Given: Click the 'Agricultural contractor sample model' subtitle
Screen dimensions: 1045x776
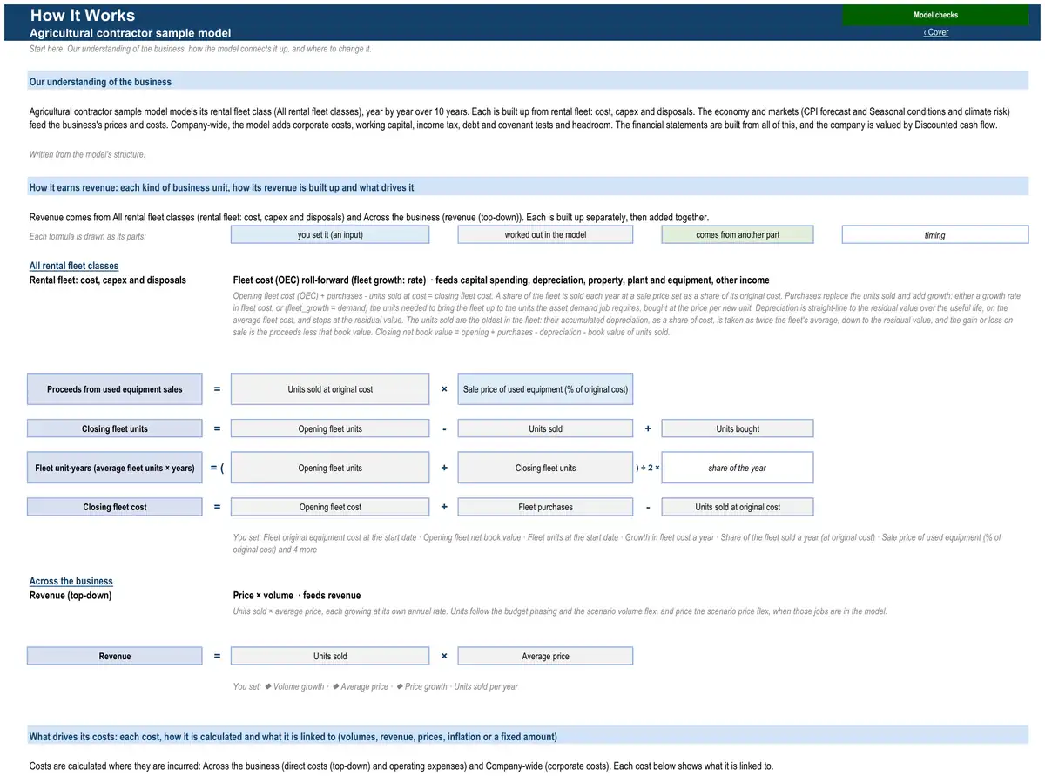Looking at the screenshot, I should pos(131,32).
